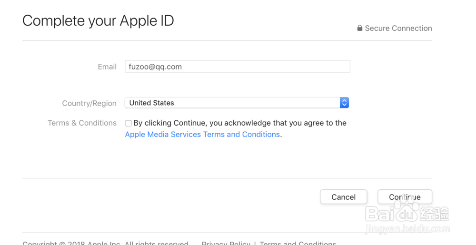Click the Cancel button
This screenshot has height=245, width=476.
[343, 197]
